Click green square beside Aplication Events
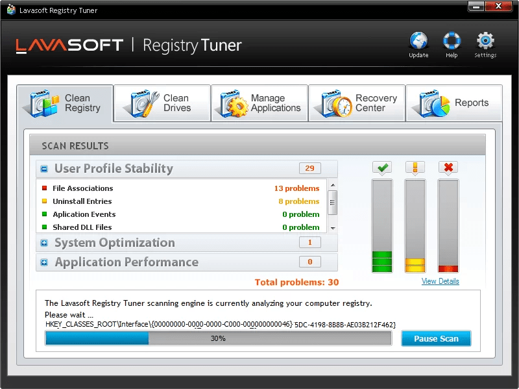The image size is (519, 389). [x=44, y=214]
